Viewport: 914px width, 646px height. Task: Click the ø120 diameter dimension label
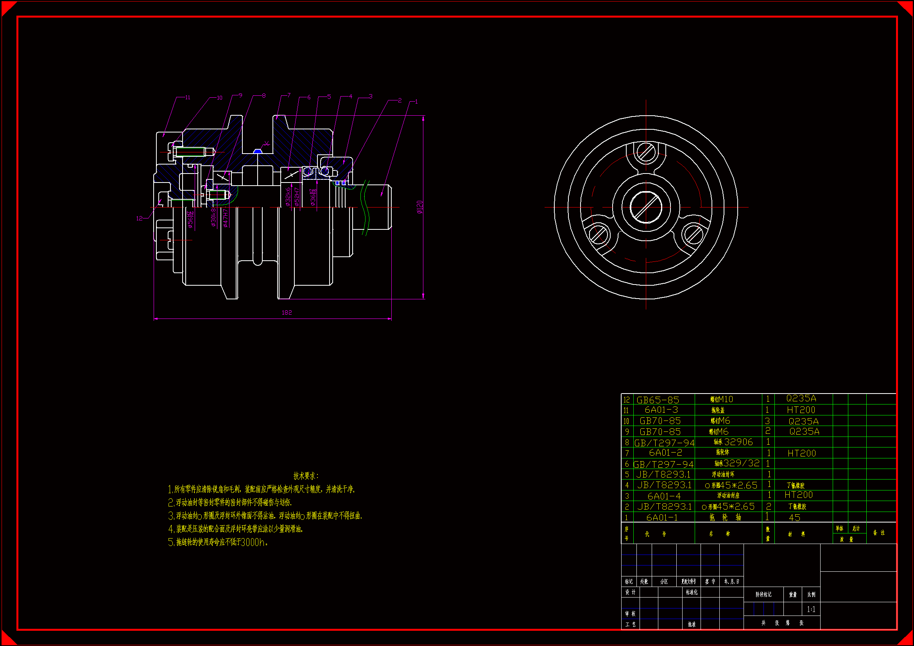(x=419, y=207)
